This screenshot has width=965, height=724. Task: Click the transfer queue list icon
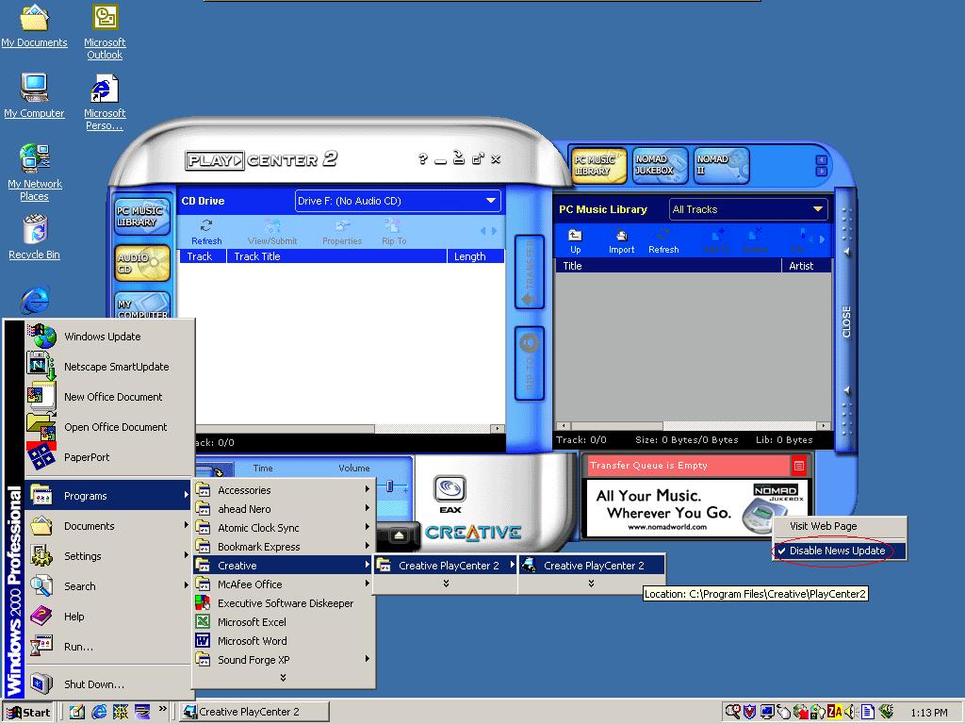tap(799, 466)
